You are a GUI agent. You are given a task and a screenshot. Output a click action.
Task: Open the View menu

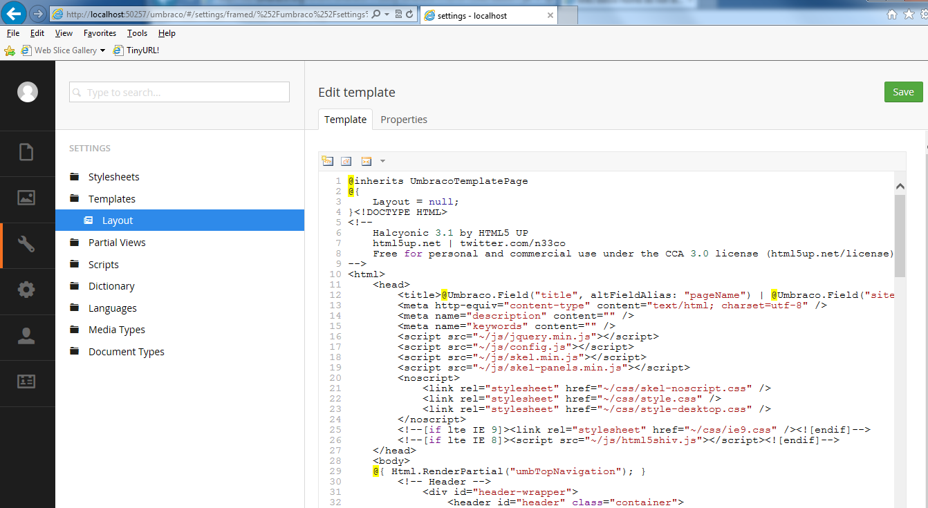pos(64,33)
